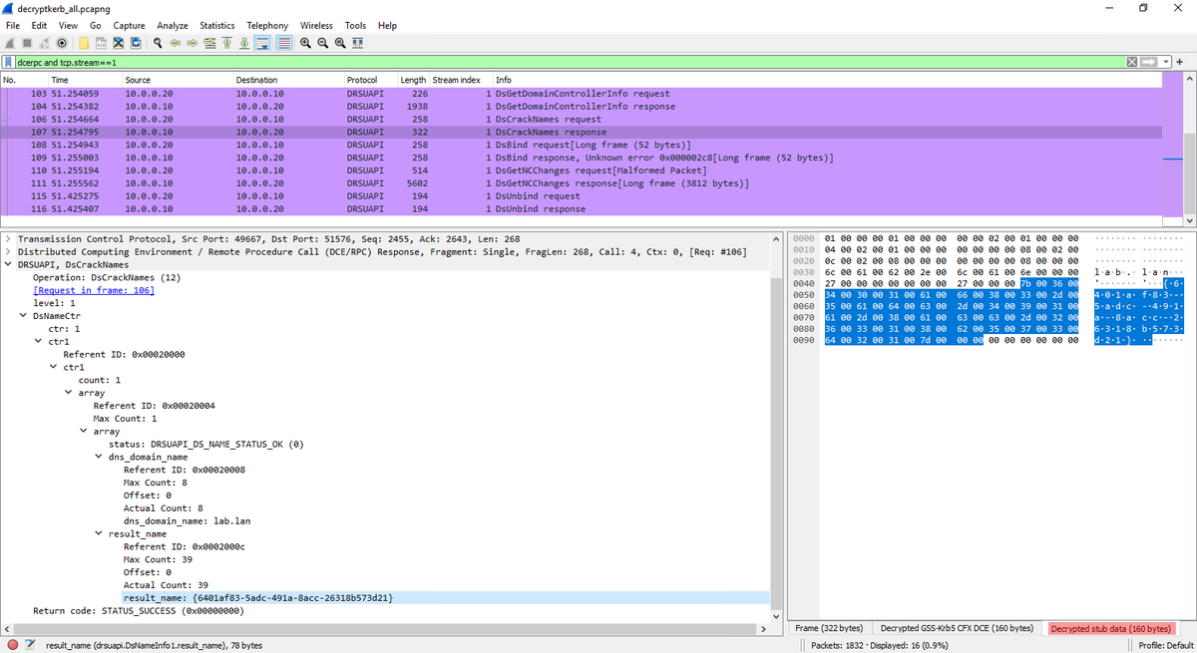Sort by the Time column header

click(85, 80)
